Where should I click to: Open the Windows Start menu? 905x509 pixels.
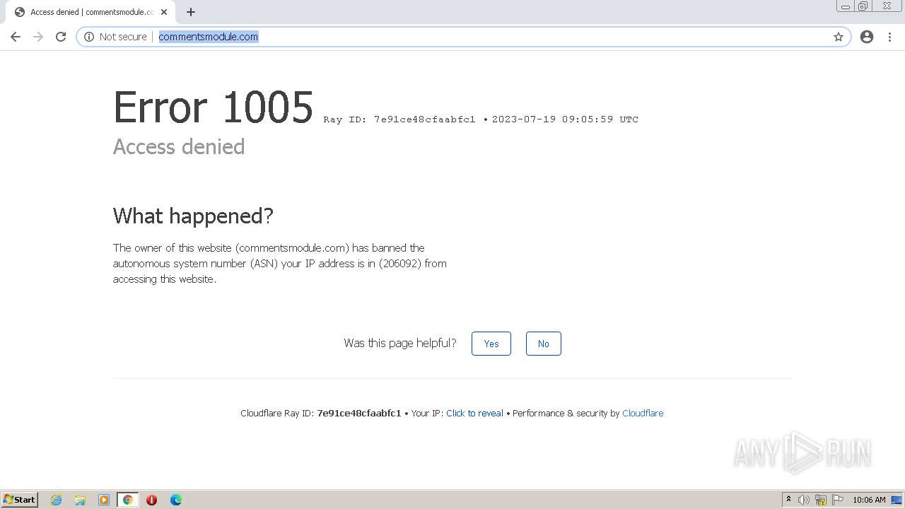click(20, 500)
